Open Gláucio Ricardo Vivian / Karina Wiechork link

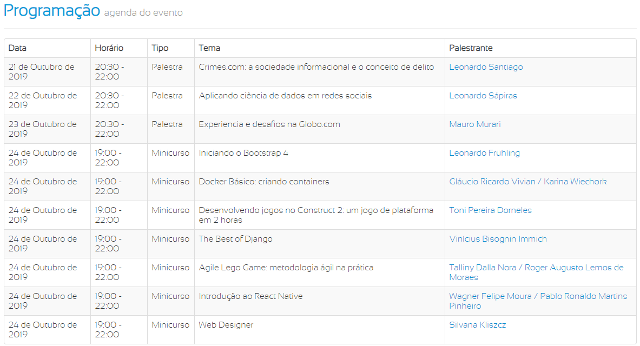coord(527,182)
